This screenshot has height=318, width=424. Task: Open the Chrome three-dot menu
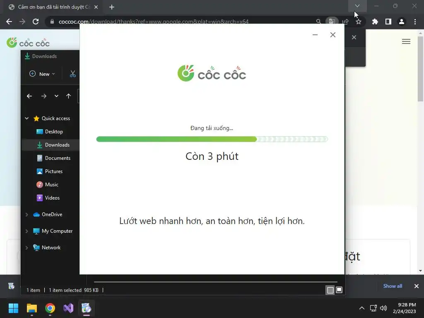415,22
